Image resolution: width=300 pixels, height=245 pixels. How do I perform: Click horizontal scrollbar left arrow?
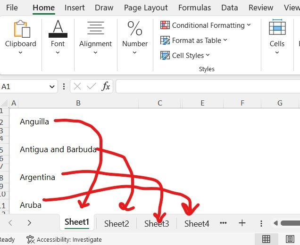[x=275, y=223]
